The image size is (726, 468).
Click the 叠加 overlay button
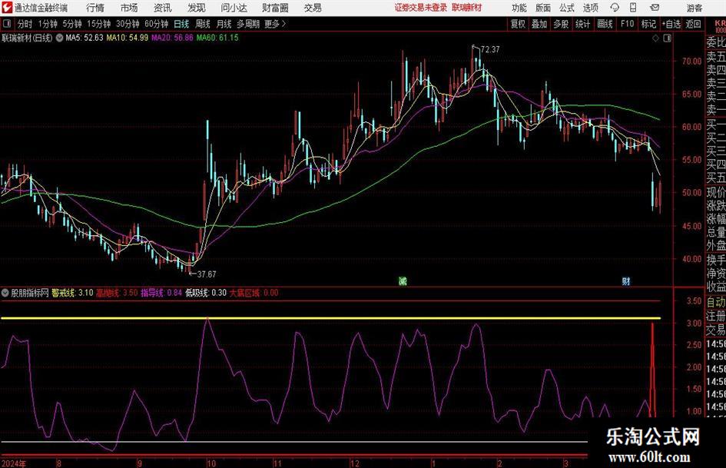click(x=539, y=24)
